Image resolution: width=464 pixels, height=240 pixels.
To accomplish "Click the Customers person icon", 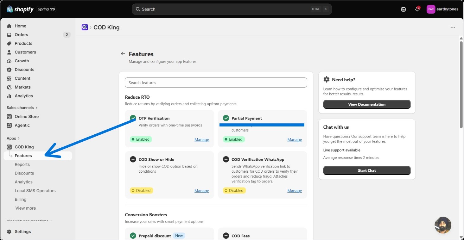I will pyautogui.click(x=9, y=52).
